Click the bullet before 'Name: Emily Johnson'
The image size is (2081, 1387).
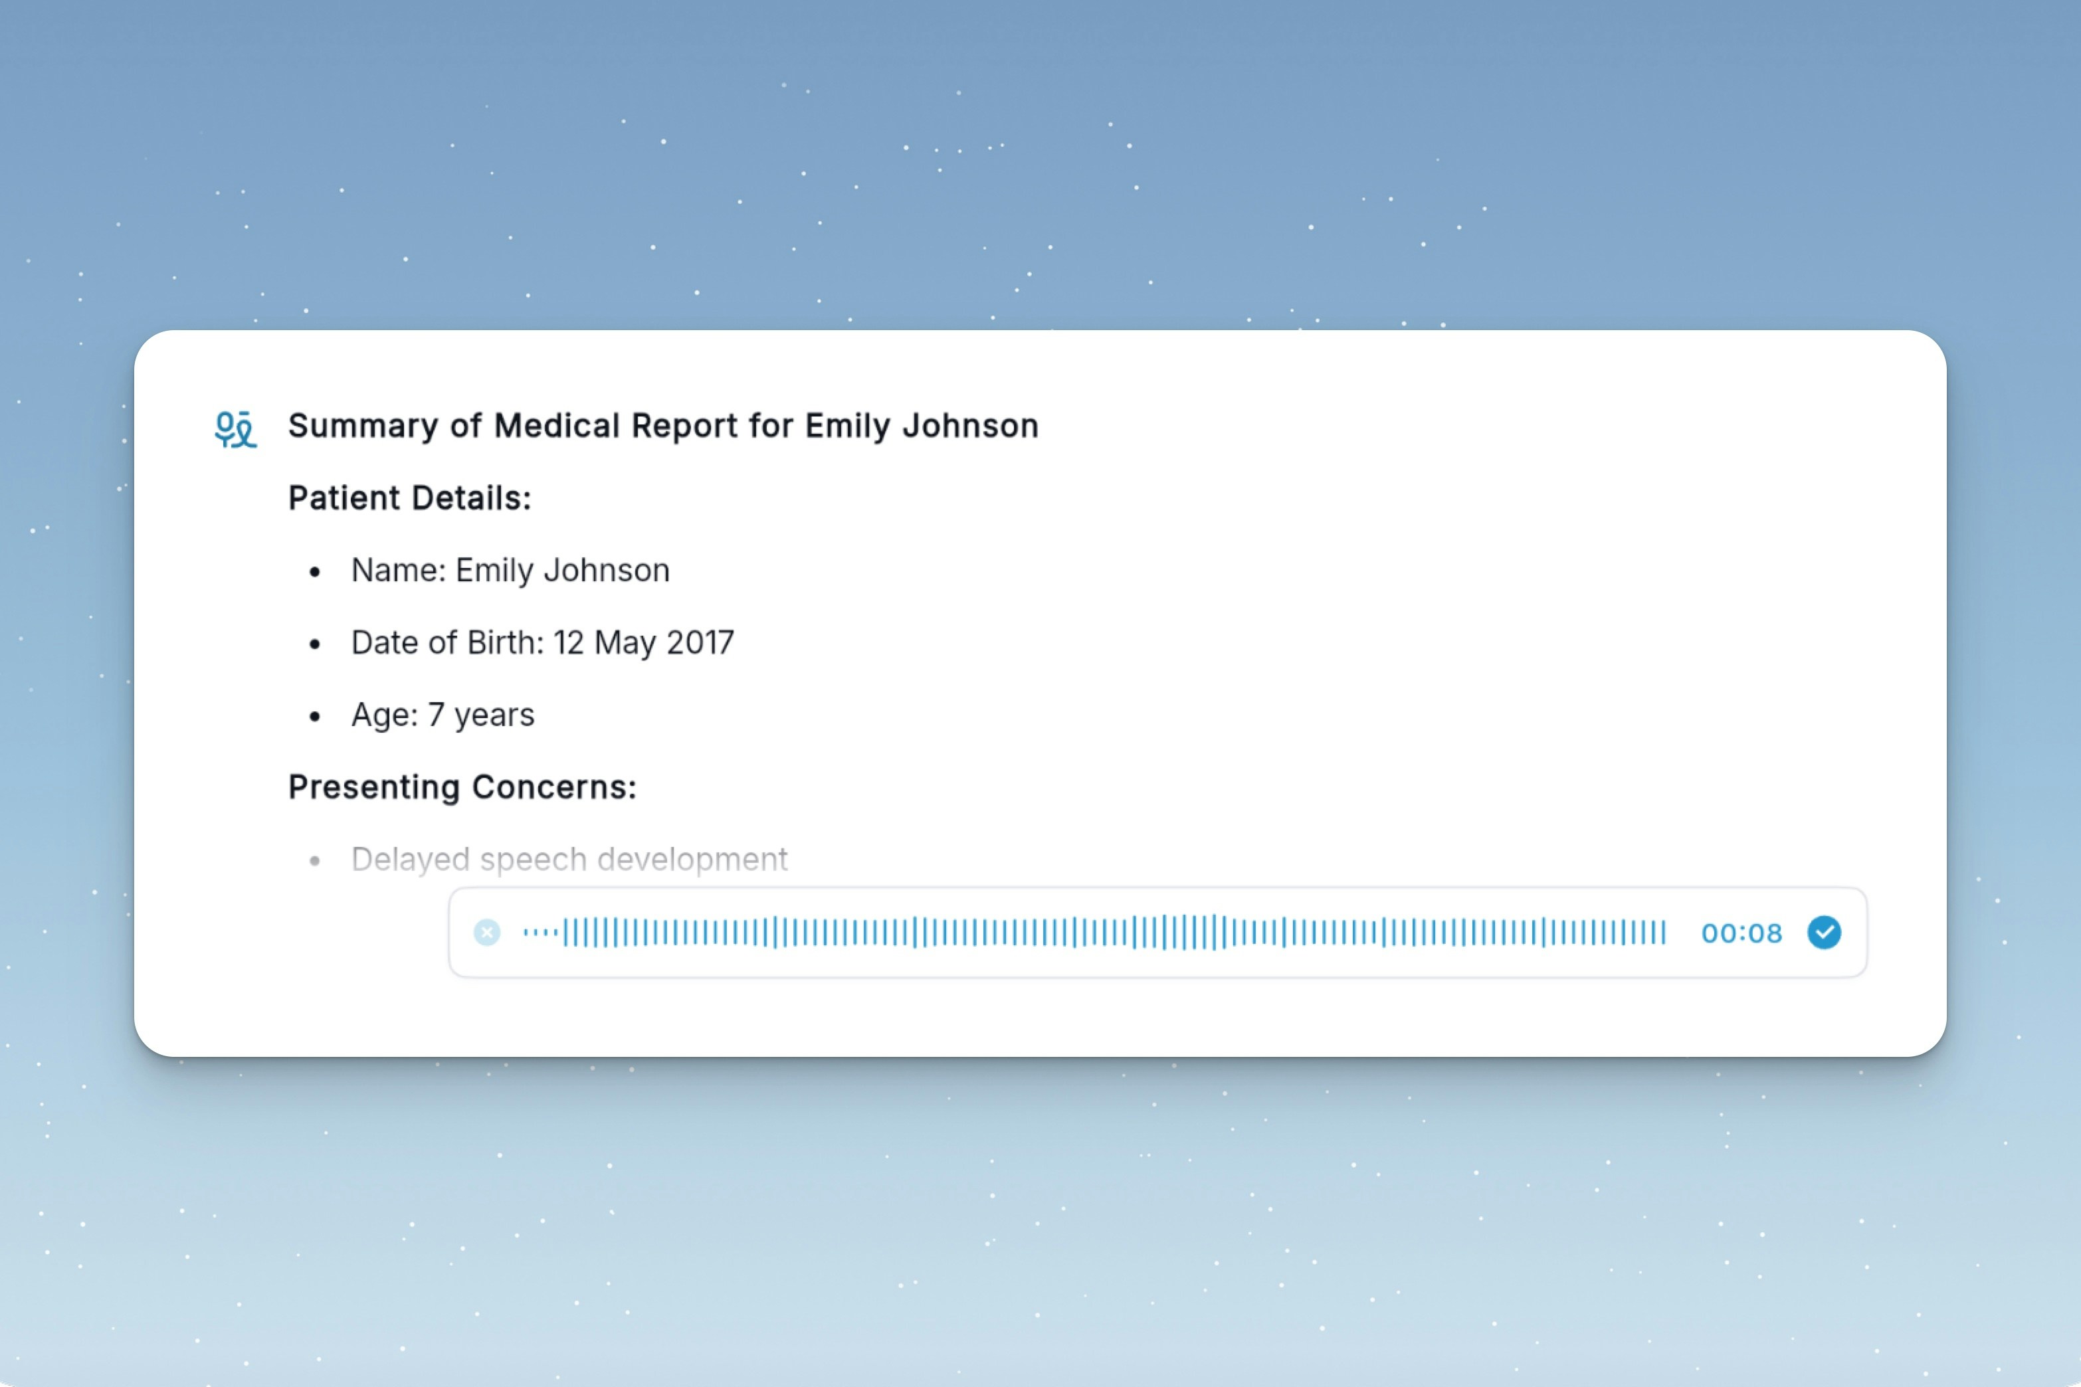[x=314, y=573]
